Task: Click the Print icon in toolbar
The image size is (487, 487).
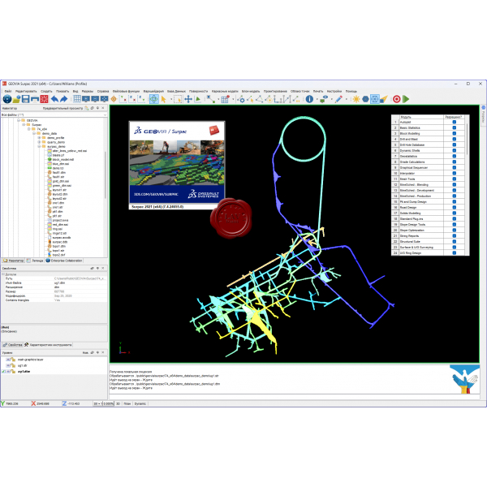Action: point(35,99)
